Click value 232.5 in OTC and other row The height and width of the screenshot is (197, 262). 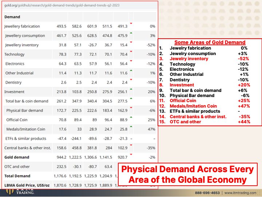[61, 167]
